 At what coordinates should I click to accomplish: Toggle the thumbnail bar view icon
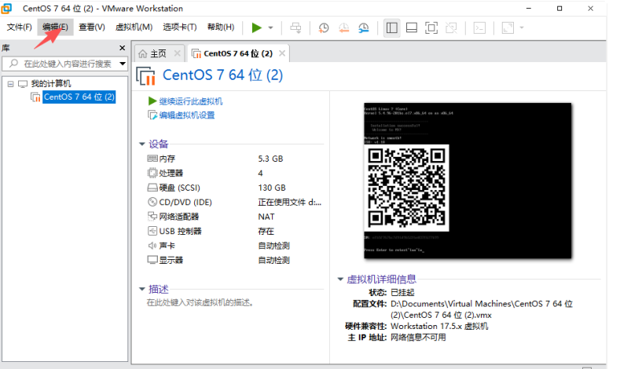point(412,27)
